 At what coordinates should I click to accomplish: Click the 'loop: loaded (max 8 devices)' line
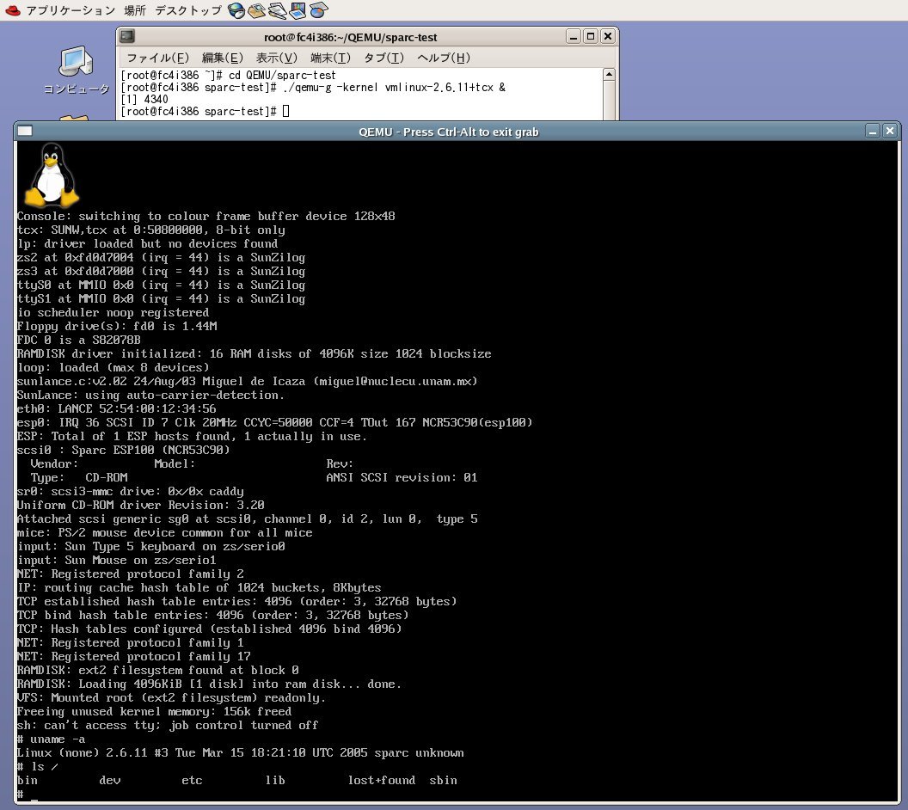[x=113, y=368]
